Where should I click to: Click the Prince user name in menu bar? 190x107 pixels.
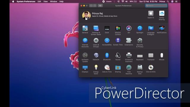(162, 1)
